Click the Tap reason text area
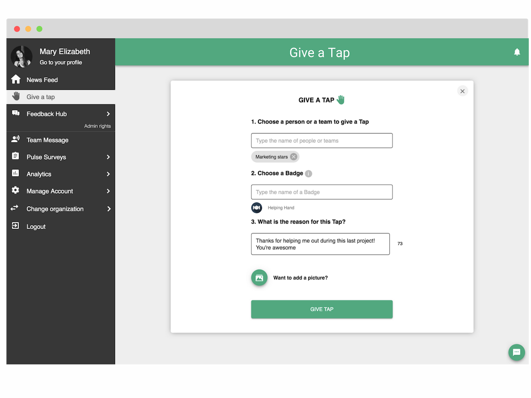Image resolution: width=531 pixels, height=398 pixels. tap(320, 244)
